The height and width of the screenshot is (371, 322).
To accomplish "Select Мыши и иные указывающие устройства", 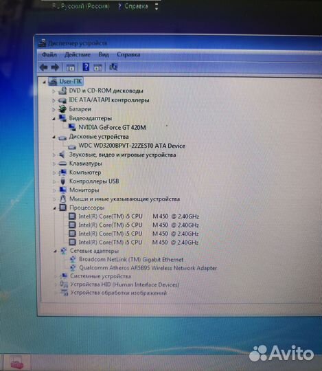I will coord(124,199).
